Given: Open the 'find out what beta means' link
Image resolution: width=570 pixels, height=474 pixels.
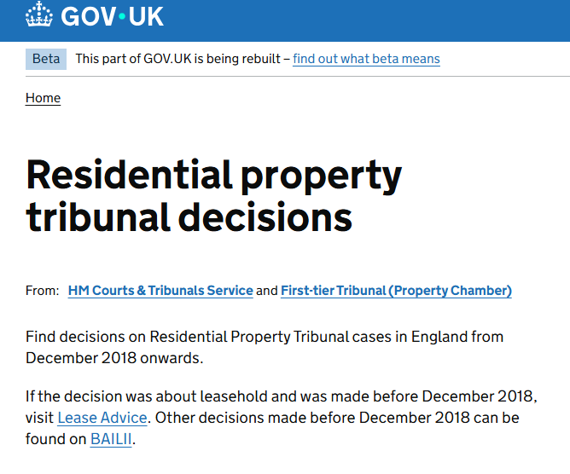Looking at the screenshot, I should (x=366, y=59).
